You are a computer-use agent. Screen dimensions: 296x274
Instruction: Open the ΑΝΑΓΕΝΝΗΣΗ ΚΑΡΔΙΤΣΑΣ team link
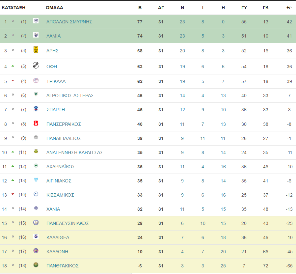coord(74,152)
